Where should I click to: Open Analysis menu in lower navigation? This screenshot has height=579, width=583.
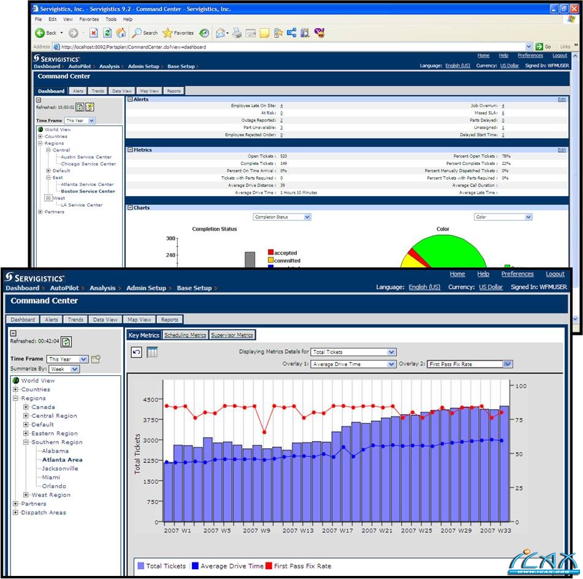(102, 288)
